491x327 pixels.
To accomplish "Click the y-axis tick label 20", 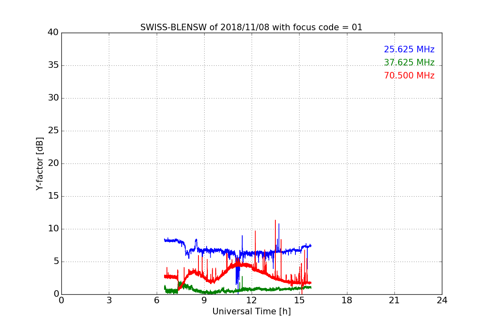I will tap(53, 163).
